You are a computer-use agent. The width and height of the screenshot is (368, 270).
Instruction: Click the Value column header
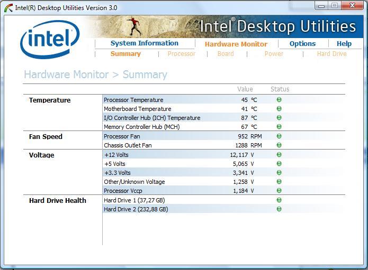[x=245, y=89]
